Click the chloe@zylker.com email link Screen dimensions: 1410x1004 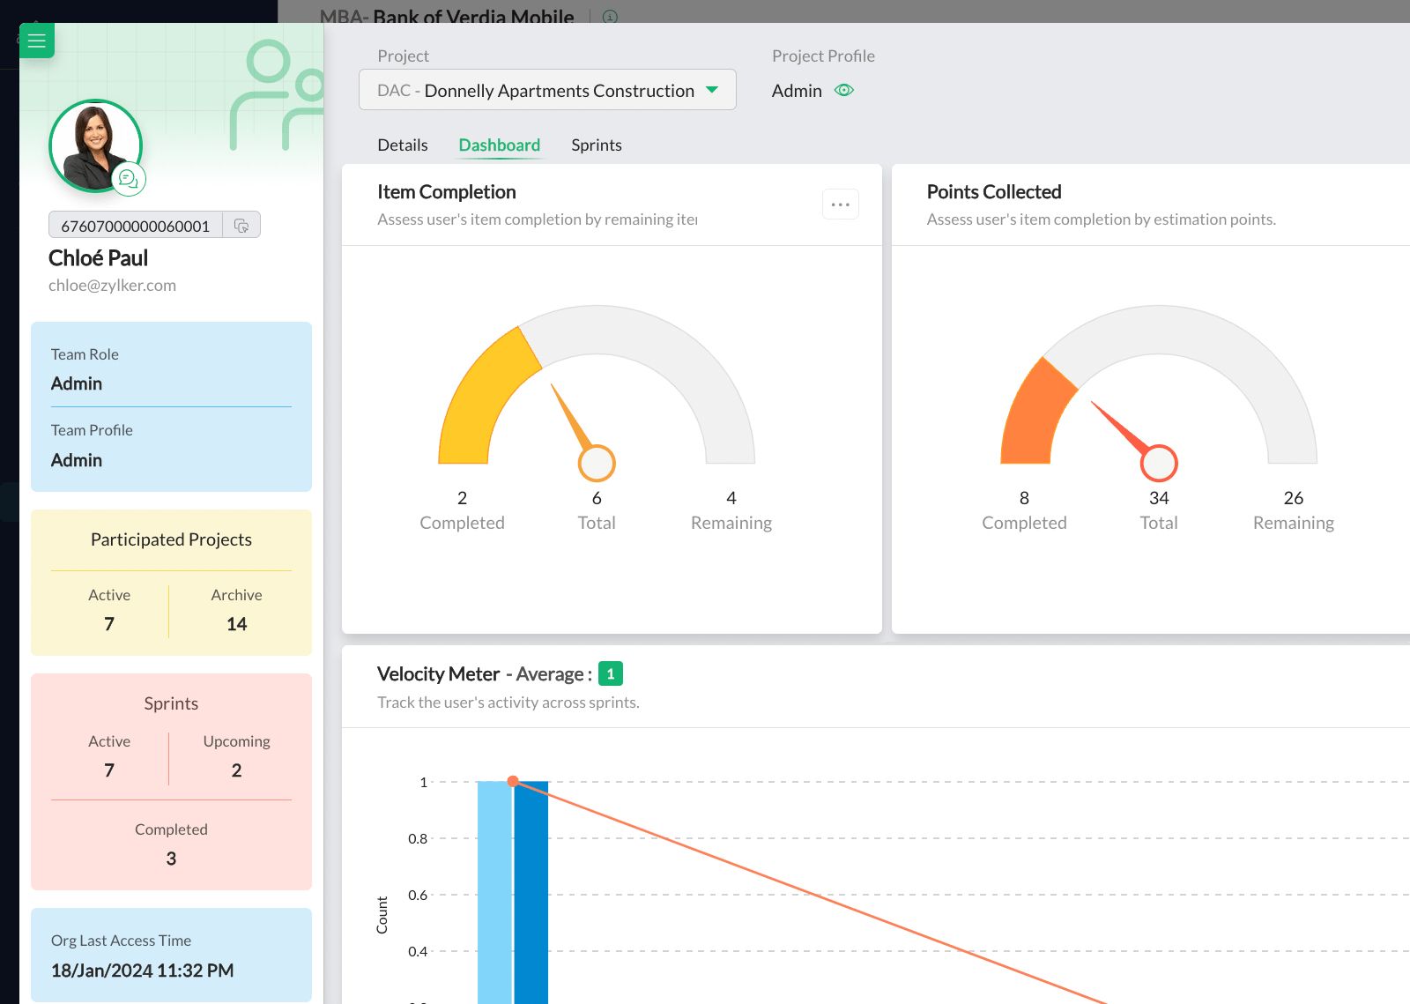(112, 285)
